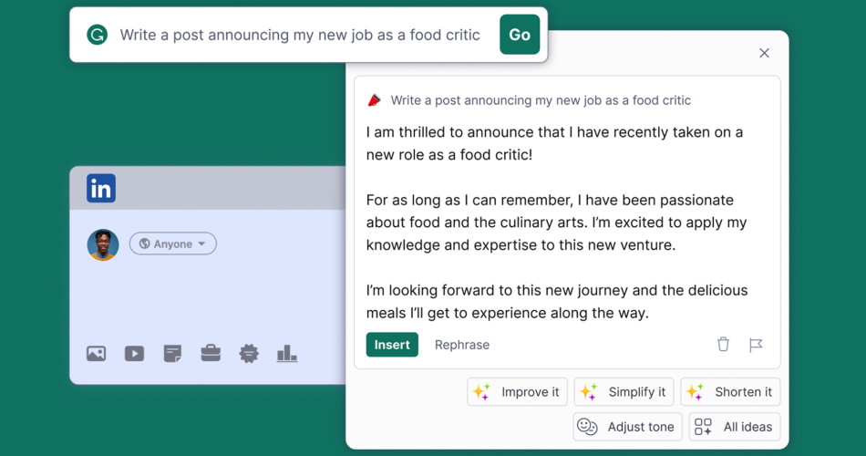
Task: Expand All ideas list
Action: point(735,427)
